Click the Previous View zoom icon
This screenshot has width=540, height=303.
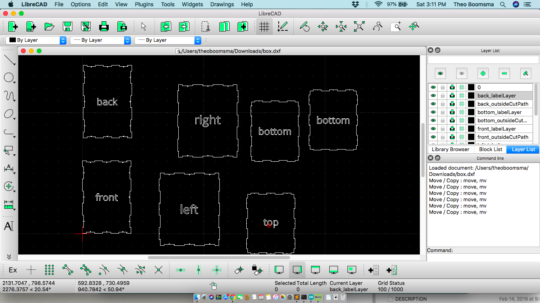tap(378, 26)
